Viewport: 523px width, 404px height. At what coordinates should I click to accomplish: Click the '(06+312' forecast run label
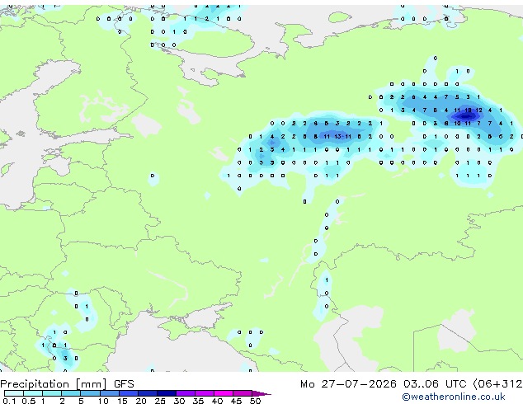(497, 384)
